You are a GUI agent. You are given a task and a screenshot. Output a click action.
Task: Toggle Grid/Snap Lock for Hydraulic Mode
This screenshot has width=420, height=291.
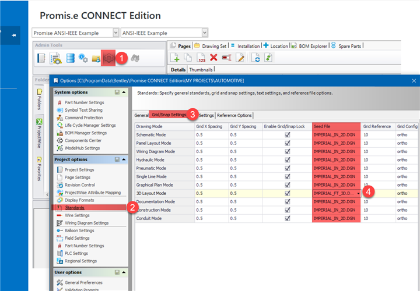pos(288,160)
